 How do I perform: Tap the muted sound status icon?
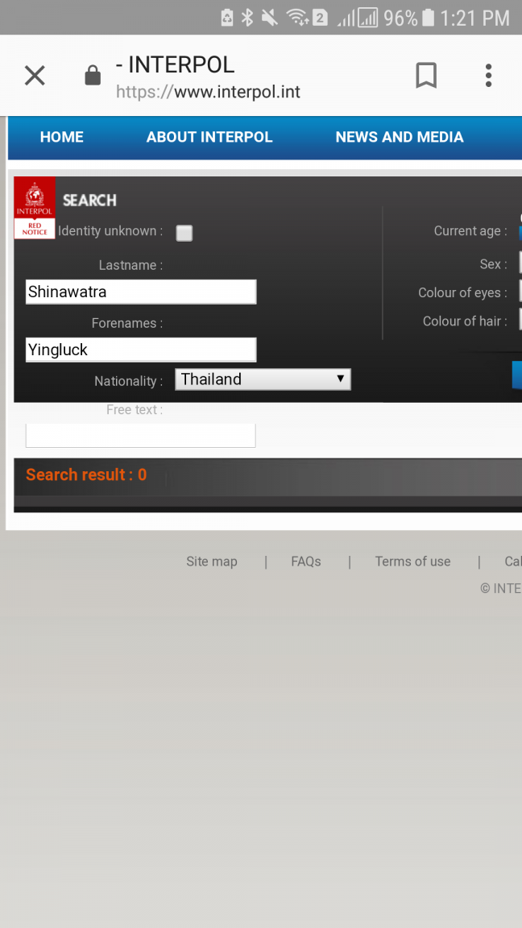[270, 18]
